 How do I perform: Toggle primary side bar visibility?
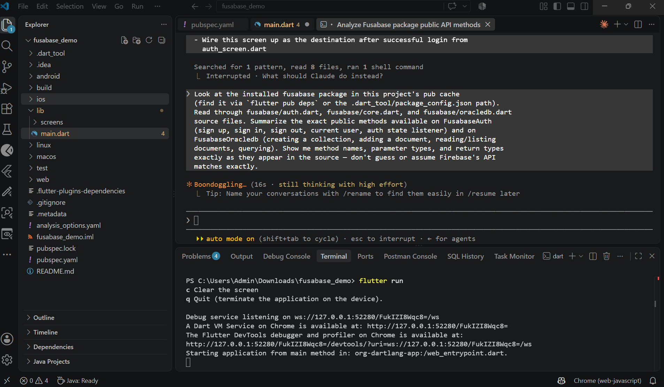[557, 6]
